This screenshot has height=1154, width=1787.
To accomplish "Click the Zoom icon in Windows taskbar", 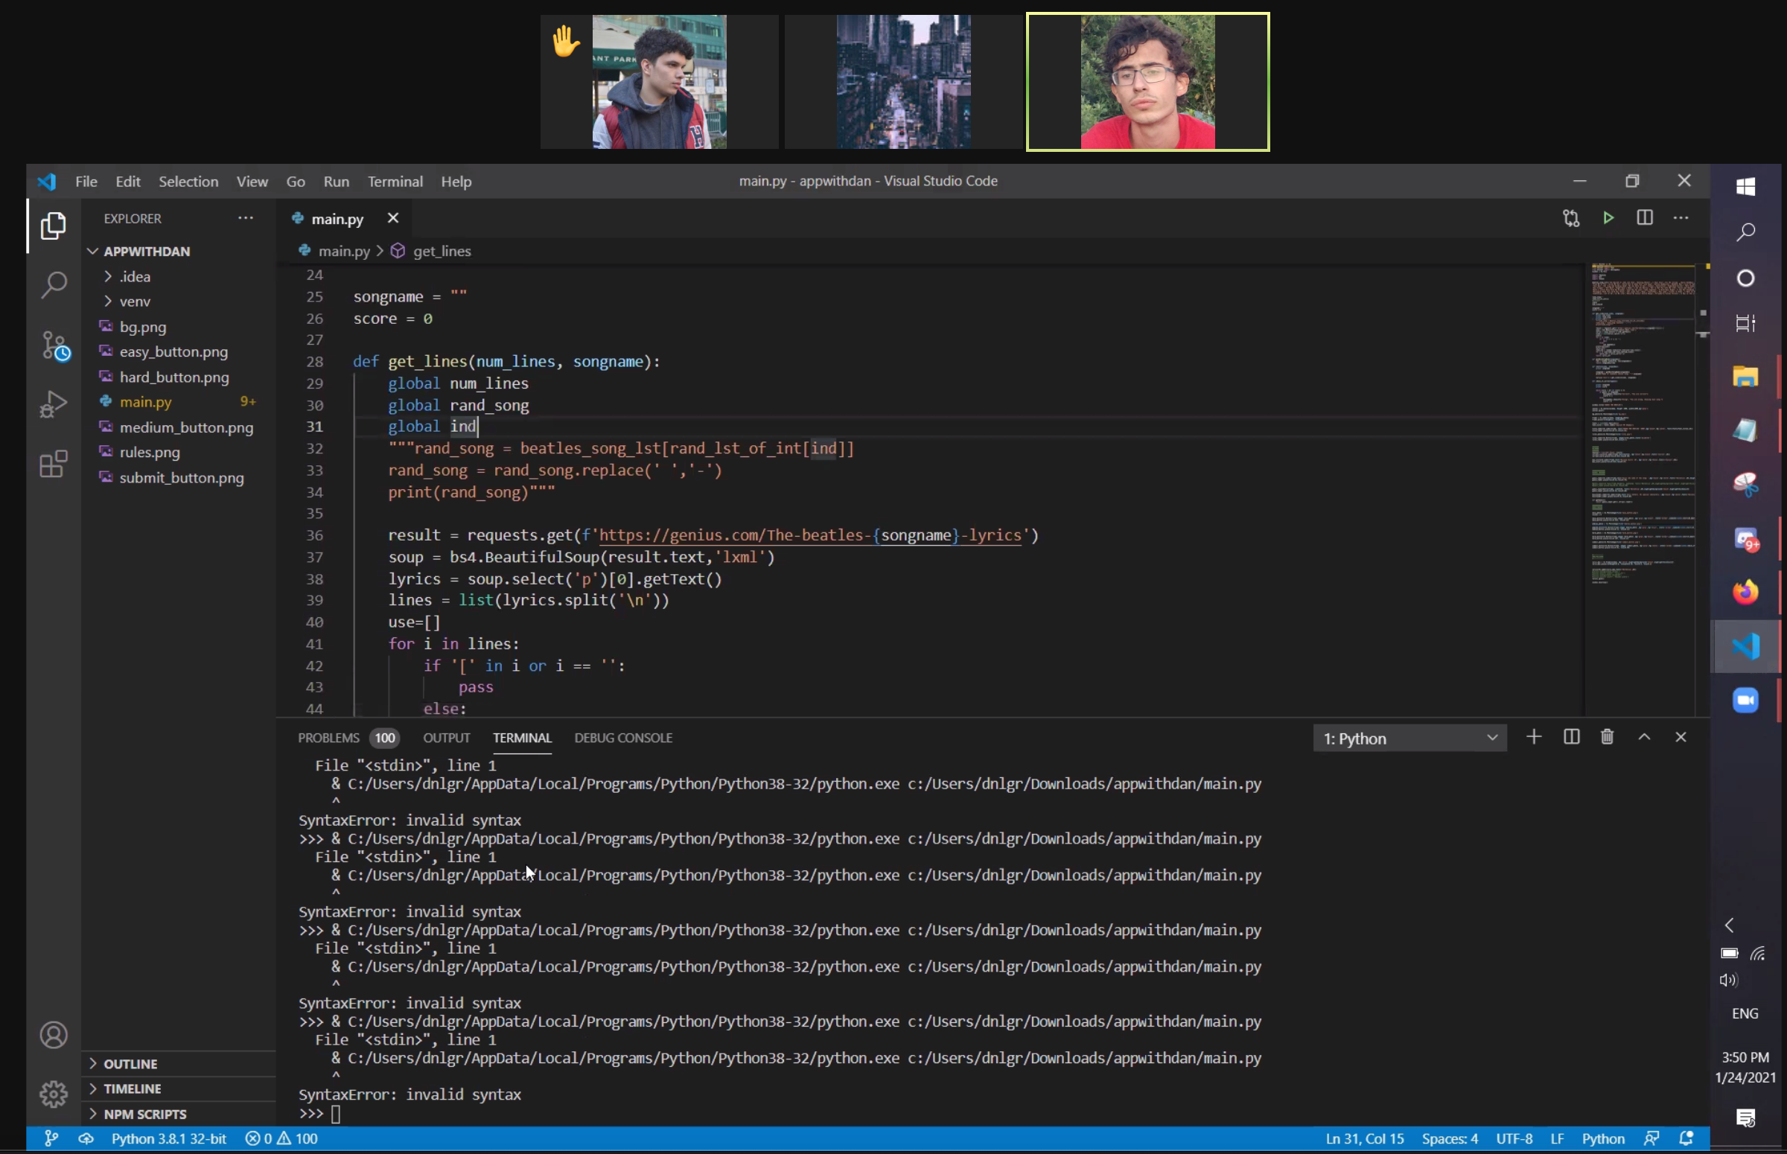I will (1745, 701).
